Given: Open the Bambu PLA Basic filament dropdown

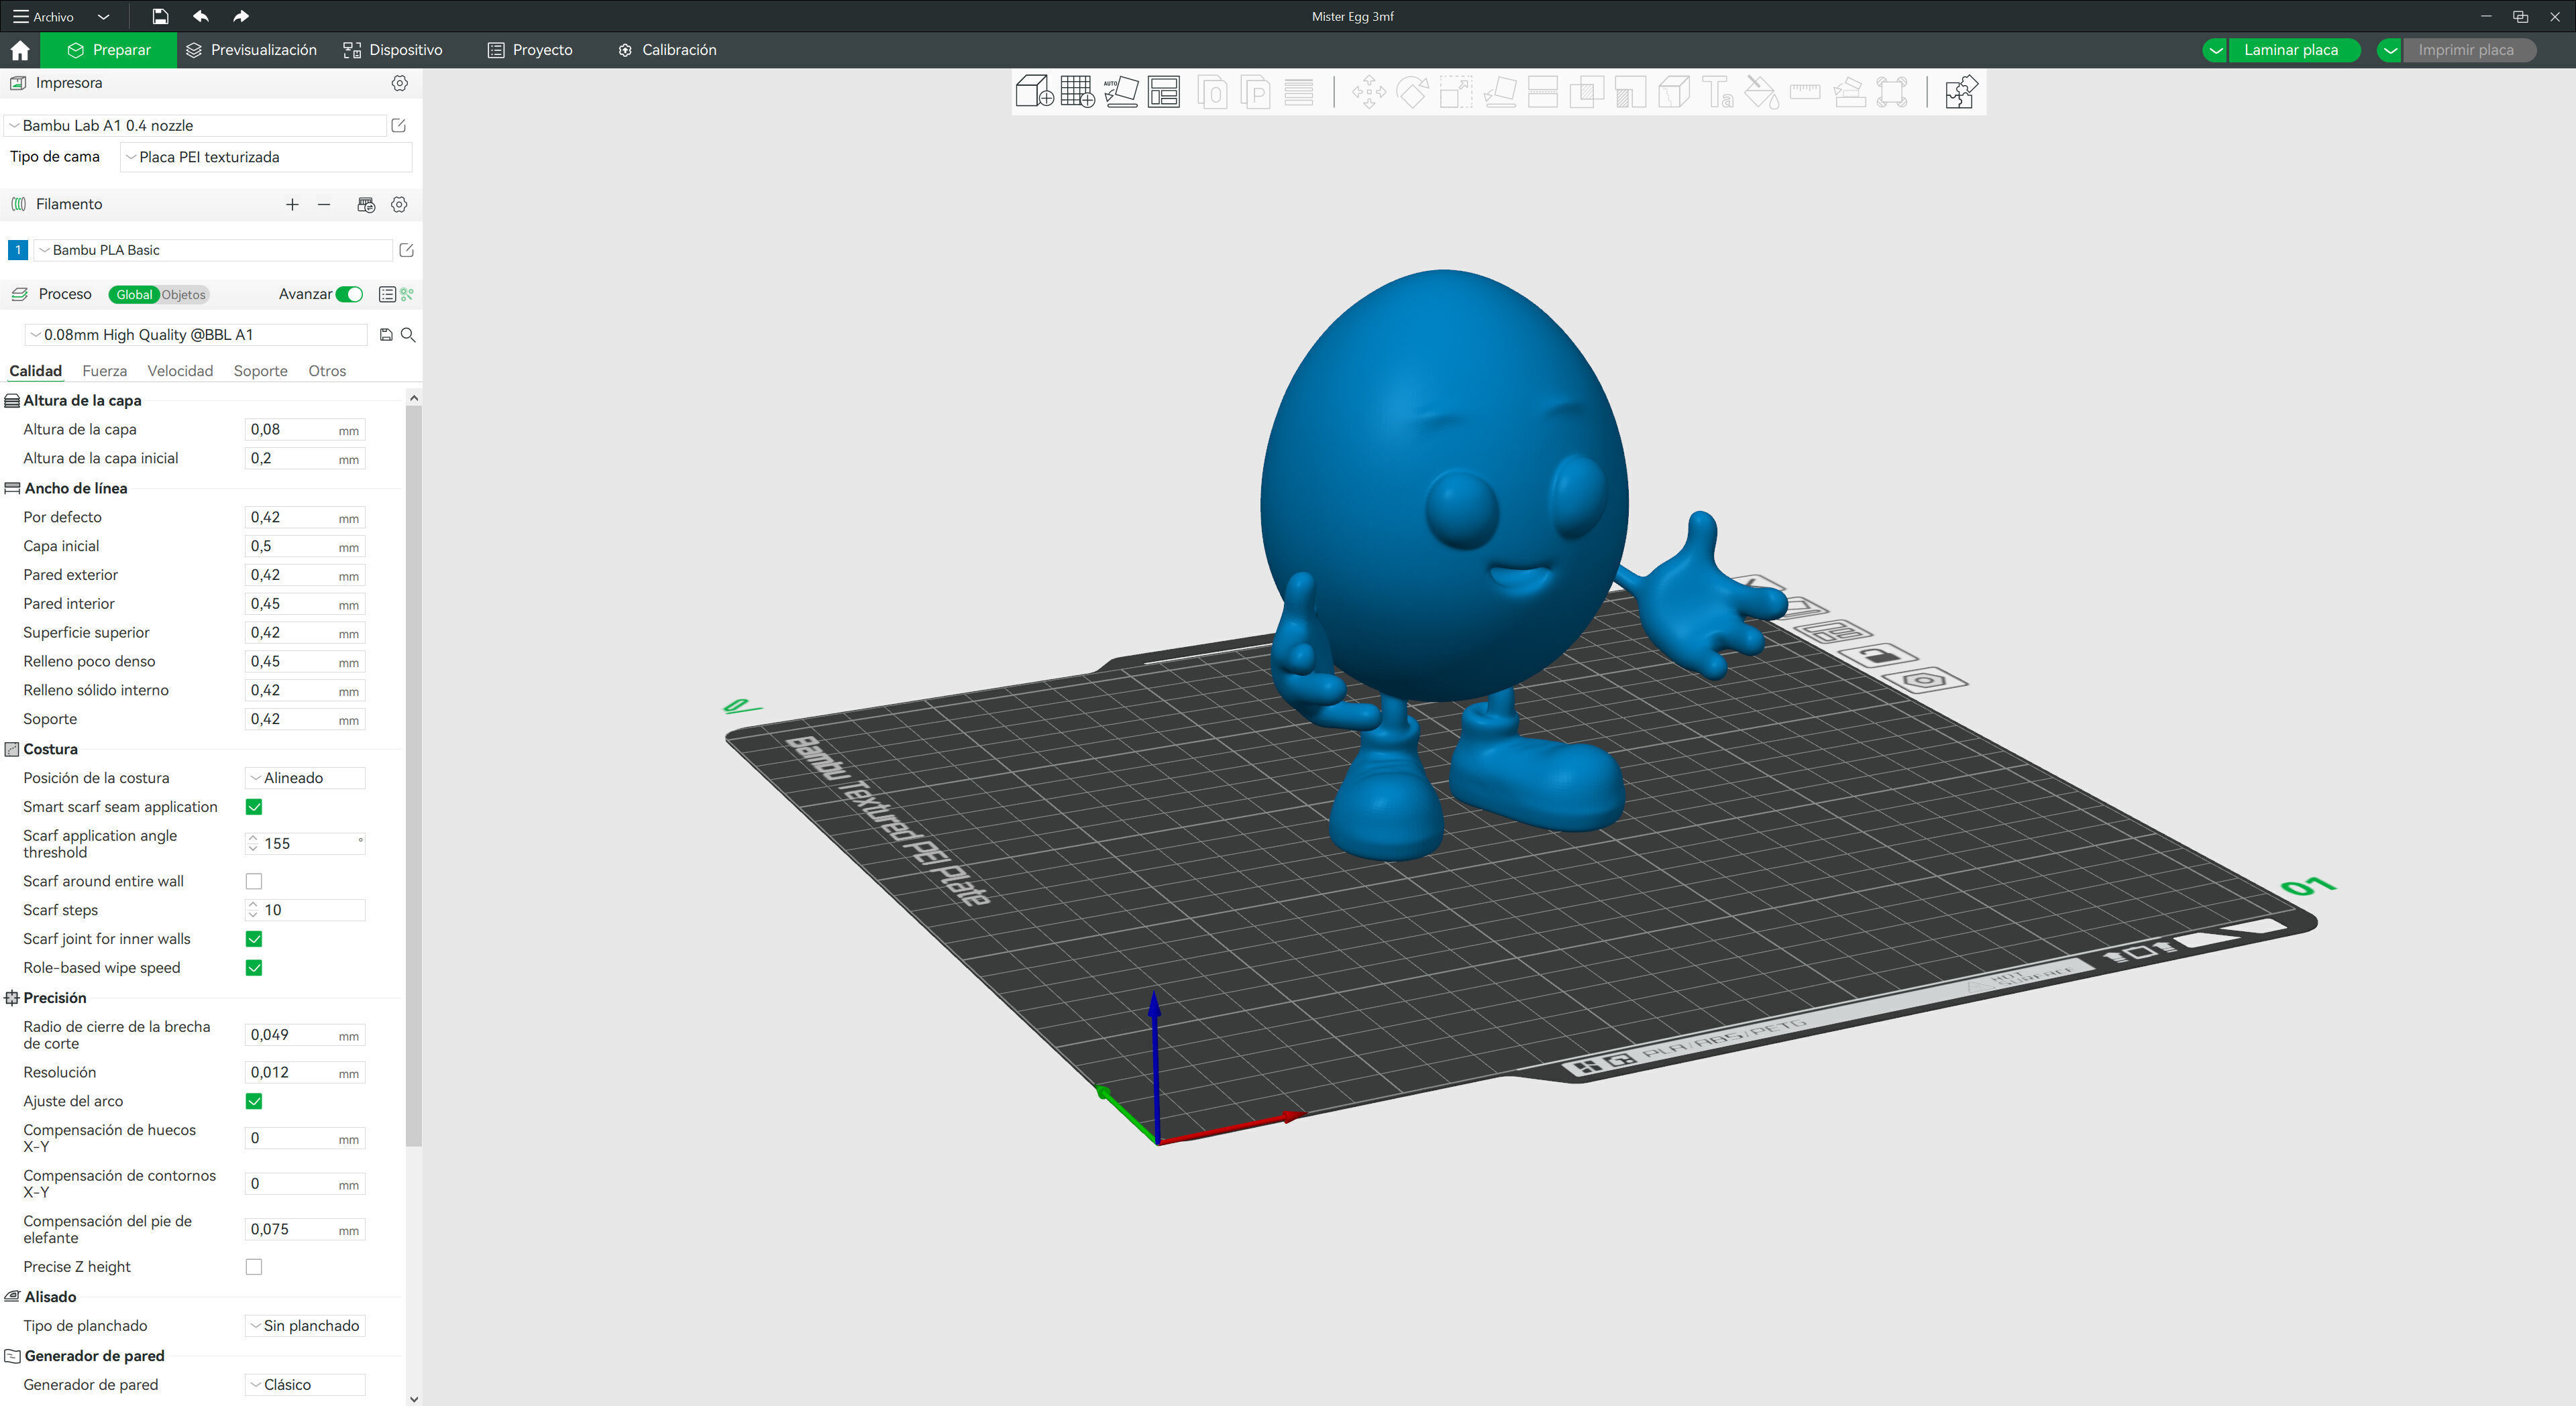Looking at the screenshot, I should (213, 250).
